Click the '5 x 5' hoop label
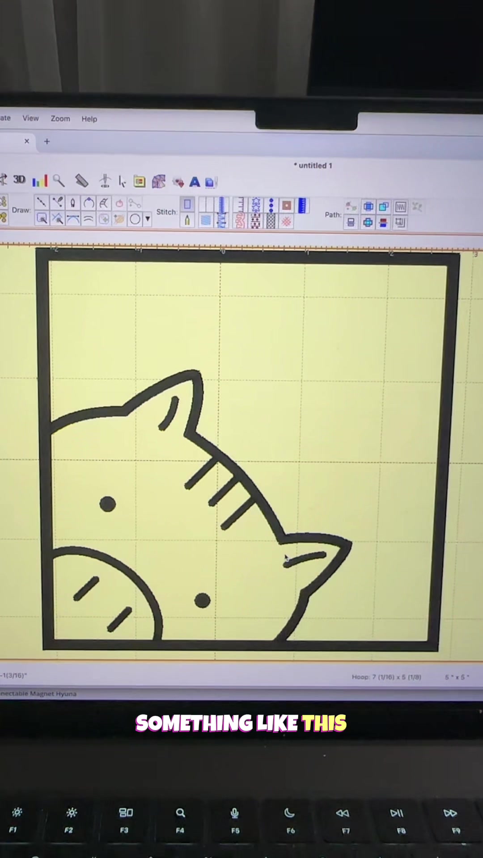 point(457,677)
